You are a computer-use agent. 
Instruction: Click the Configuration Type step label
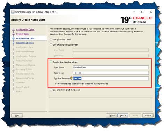(25, 47)
